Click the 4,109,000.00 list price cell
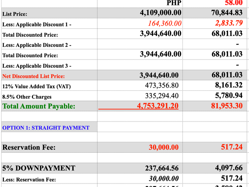The width and height of the screenshot is (249, 187). [x=140, y=13]
